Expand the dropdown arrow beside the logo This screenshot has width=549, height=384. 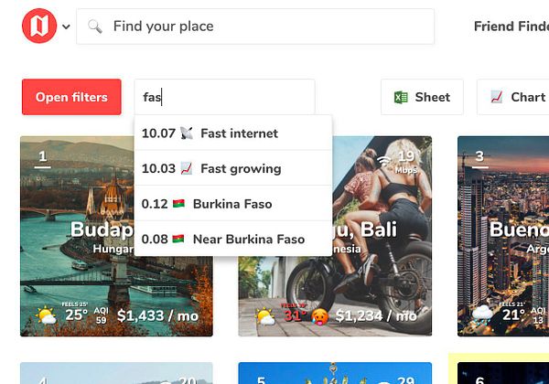tap(66, 27)
